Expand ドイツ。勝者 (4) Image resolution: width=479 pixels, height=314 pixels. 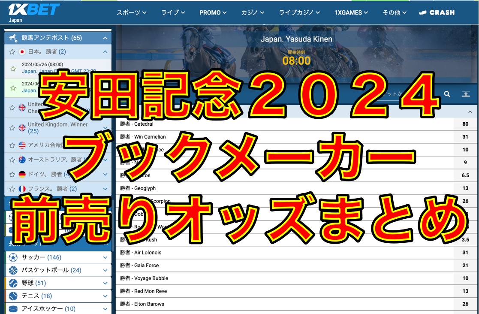pyautogui.click(x=105, y=174)
